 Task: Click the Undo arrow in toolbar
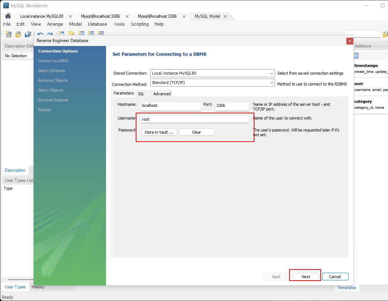pyautogui.click(x=40, y=34)
